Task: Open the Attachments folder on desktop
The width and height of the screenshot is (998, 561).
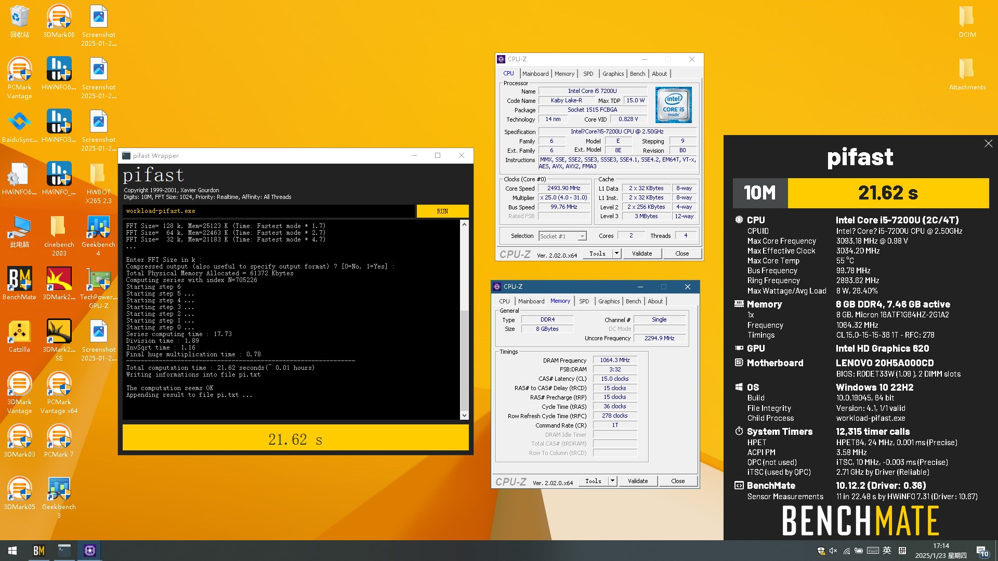Action: (967, 74)
